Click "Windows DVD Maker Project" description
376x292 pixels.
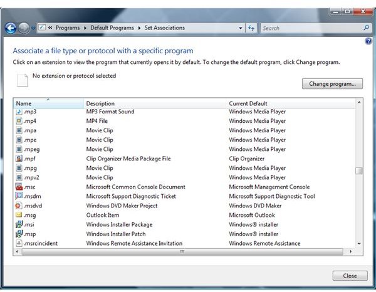[x=122, y=206]
